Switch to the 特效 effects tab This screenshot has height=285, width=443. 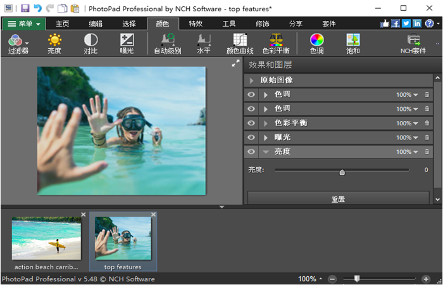coord(196,23)
